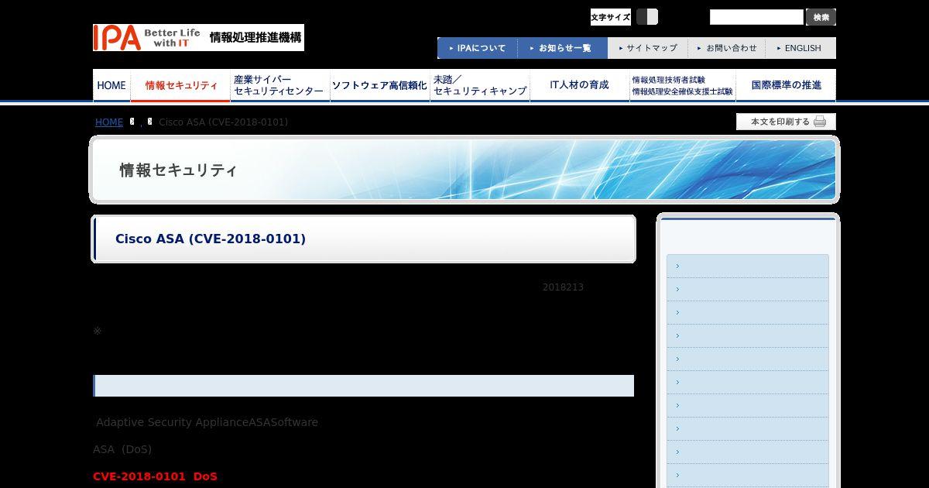Click the 検索 search button
Screen dimensions: 929x488
[821, 17]
